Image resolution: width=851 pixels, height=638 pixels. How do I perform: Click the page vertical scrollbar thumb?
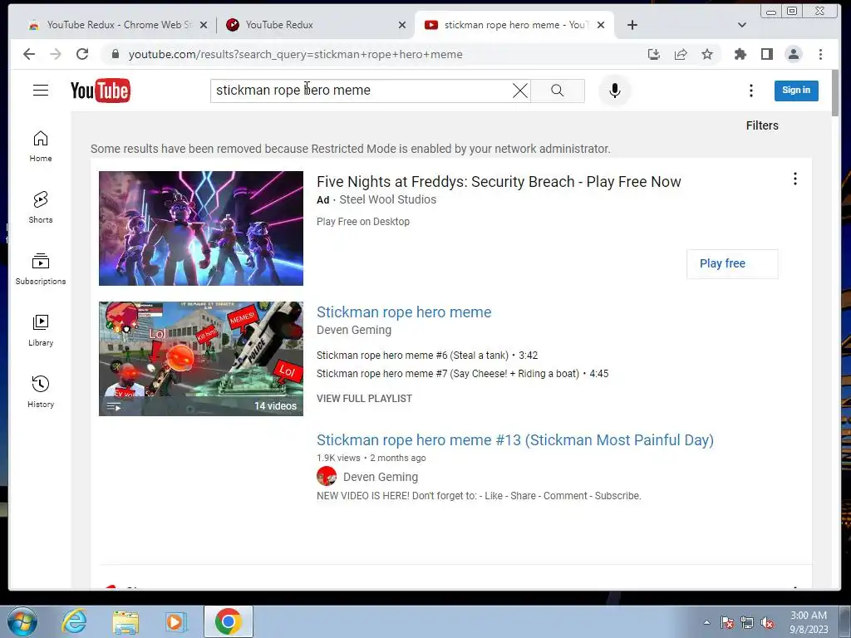point(835,92)
